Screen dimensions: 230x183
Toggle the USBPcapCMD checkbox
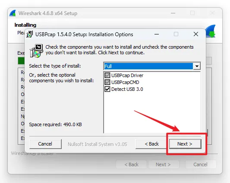click(107, 82)
